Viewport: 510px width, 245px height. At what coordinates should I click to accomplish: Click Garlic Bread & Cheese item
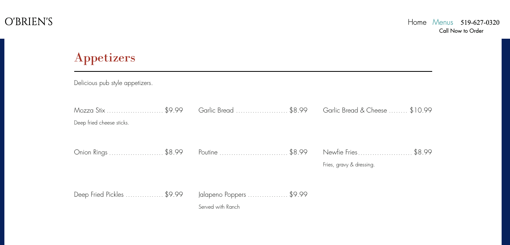(x=355, y=111)
